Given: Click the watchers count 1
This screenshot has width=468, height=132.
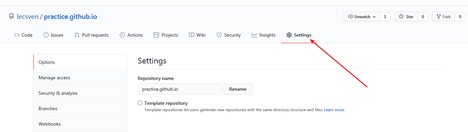Looking at the screenshot, I should point(385,16).
